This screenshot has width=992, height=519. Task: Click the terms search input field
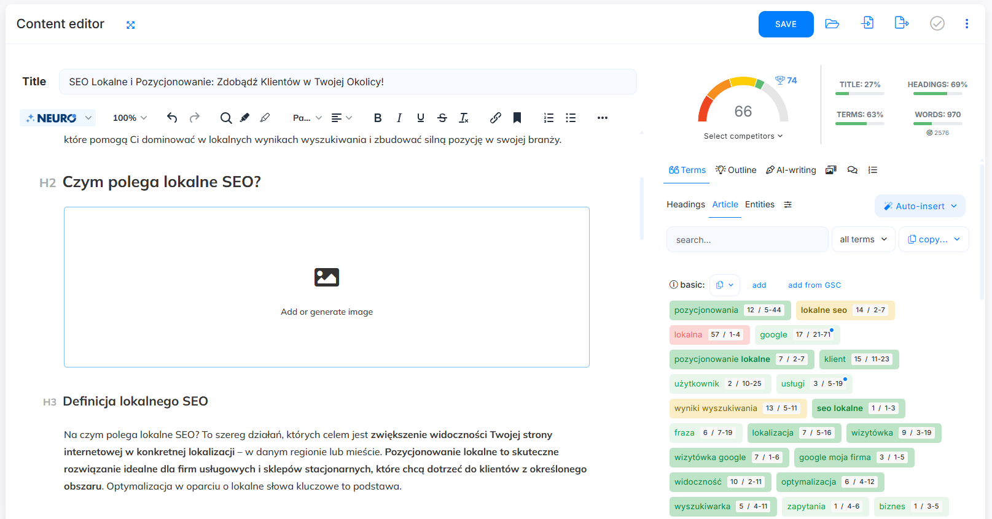click(x=747, y=240)
